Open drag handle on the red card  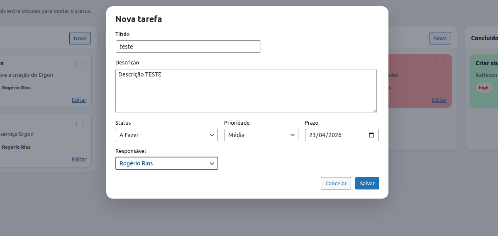[439, 63]
